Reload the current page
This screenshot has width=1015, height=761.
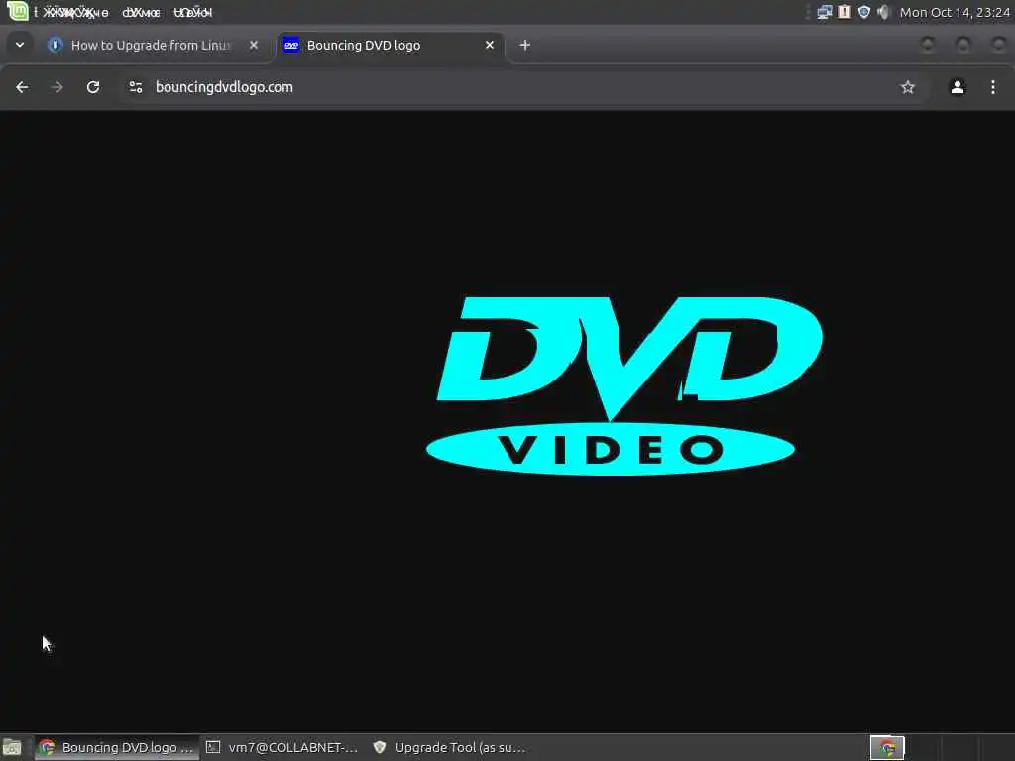[x=93, y=87]
